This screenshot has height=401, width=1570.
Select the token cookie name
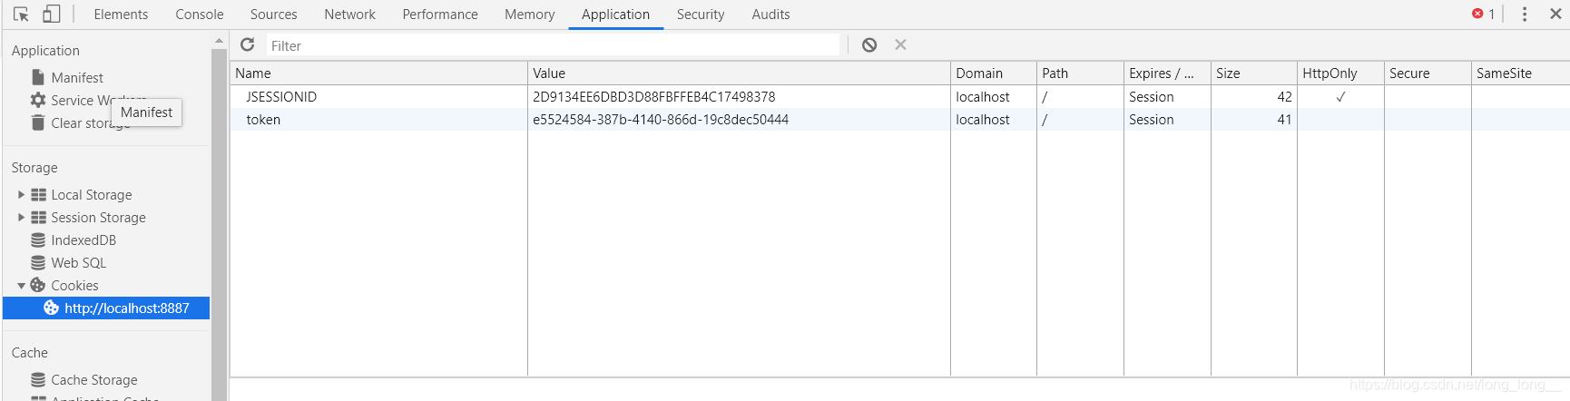coord(263,120)
